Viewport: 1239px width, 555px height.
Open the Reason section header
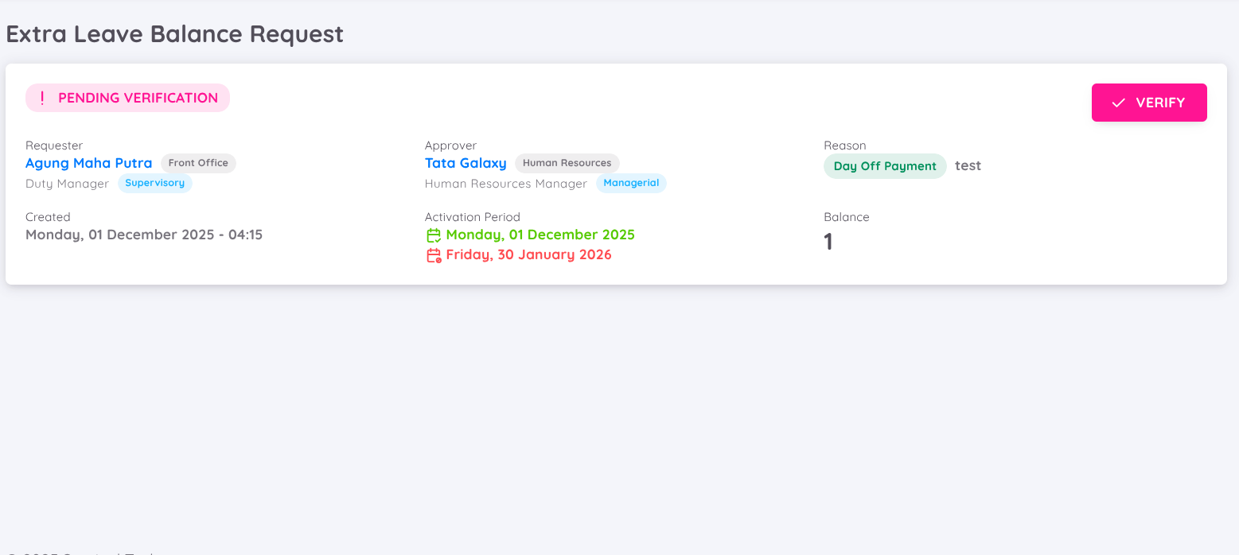pyautogui.click(x=844, y=145)
